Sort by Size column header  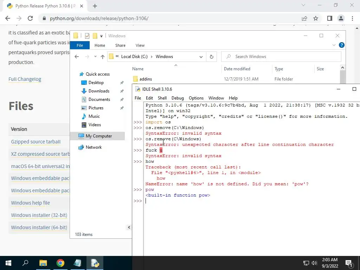point(320,69)
